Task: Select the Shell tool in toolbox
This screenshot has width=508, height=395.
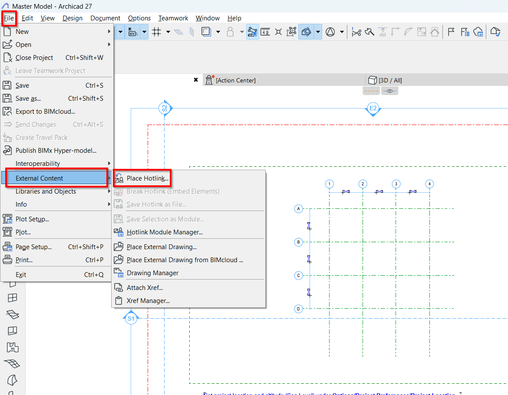Action: coord(13,380)
